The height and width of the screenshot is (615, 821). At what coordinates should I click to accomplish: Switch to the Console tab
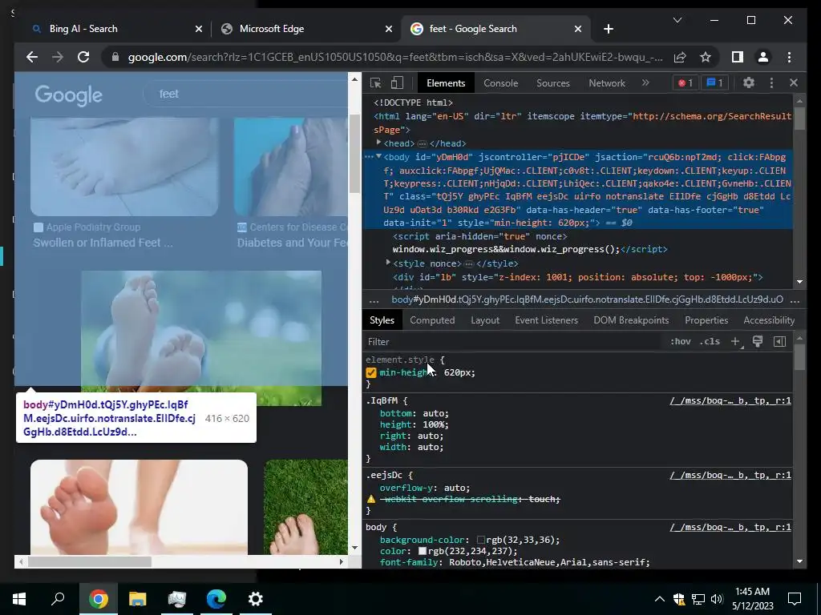(x=500, y=83)
